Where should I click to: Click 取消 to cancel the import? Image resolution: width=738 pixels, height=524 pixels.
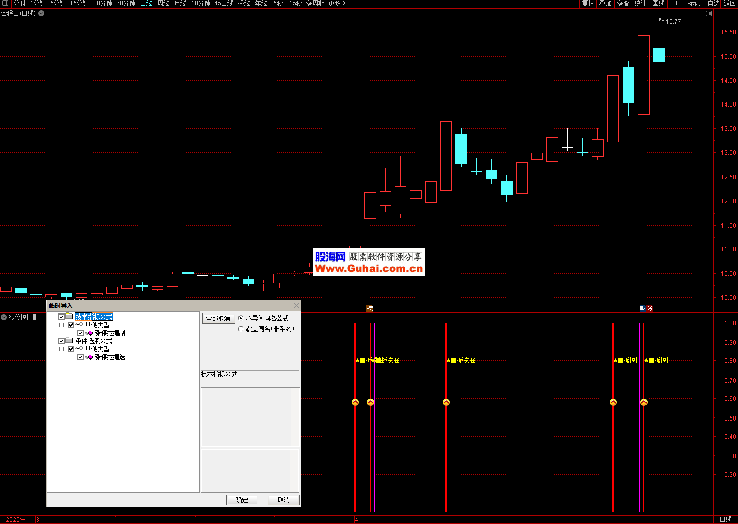click(x=284, y=500)
